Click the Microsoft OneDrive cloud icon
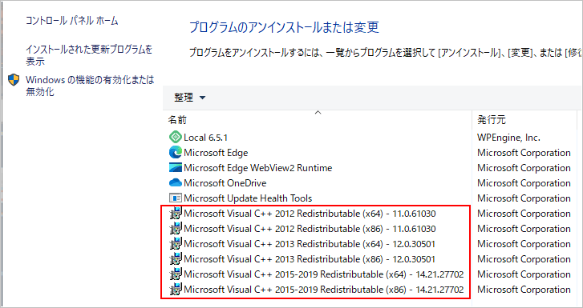583x308 pixels. (x=175, y=183)
